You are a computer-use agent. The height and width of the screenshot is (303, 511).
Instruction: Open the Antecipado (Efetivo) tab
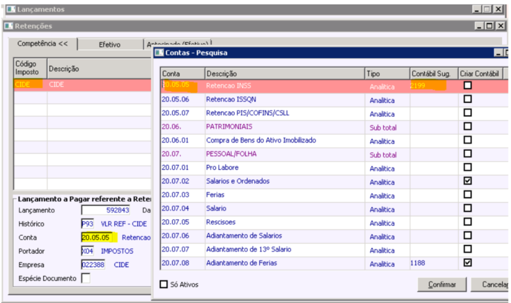click(178, 44)
